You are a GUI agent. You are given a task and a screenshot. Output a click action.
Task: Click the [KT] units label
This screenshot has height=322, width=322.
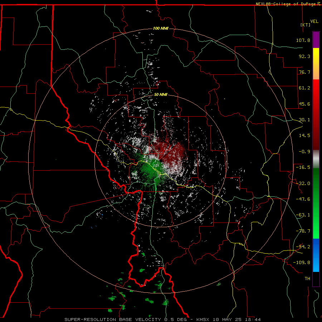pos(306,25)
